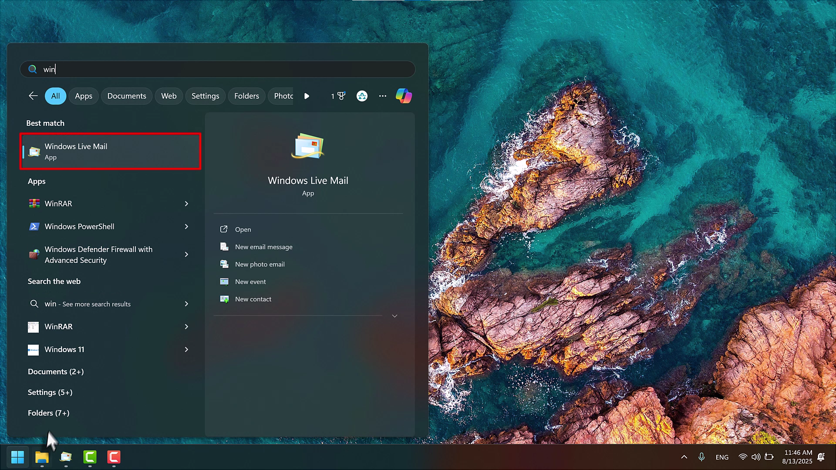Switch to the Photos filter tab
The width and height of the screenshot is (836, 470).
(x=281, y=96)
